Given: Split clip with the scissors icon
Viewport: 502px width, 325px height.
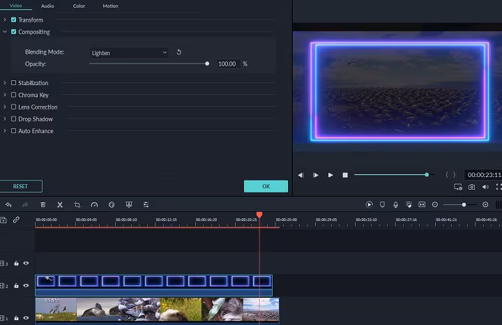Looking at the screenshot, I should click(x=60, y=204).
